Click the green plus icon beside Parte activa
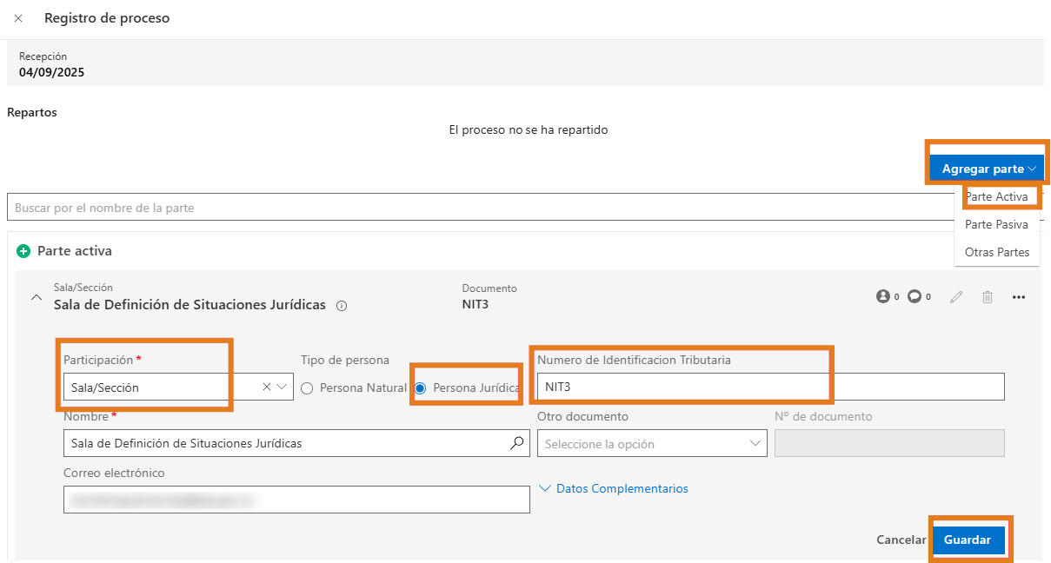Screen dimensions: 1051x563 click(23, 251)
